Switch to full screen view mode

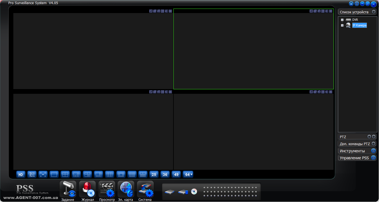[x=43, y=175]
